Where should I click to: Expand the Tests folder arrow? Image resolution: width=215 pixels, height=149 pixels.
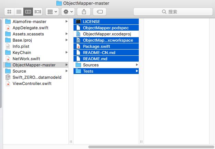137,71
